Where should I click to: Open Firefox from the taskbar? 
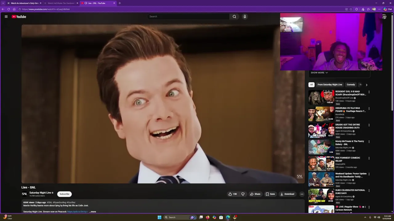click(x=207, y=217)
